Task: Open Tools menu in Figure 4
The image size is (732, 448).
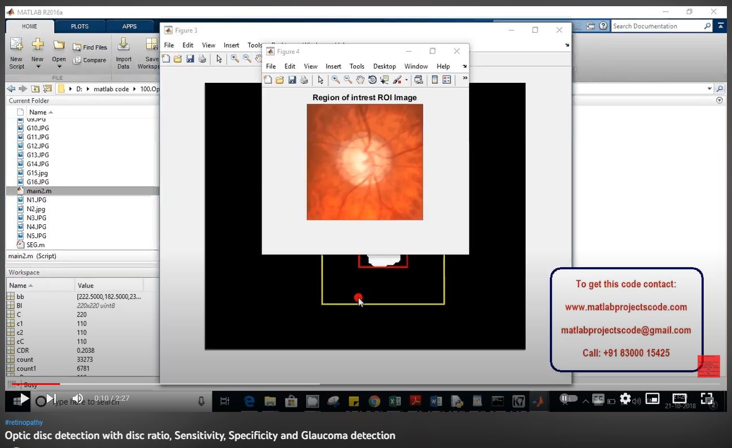Action: pyautogui.click(x=357, y=66)
